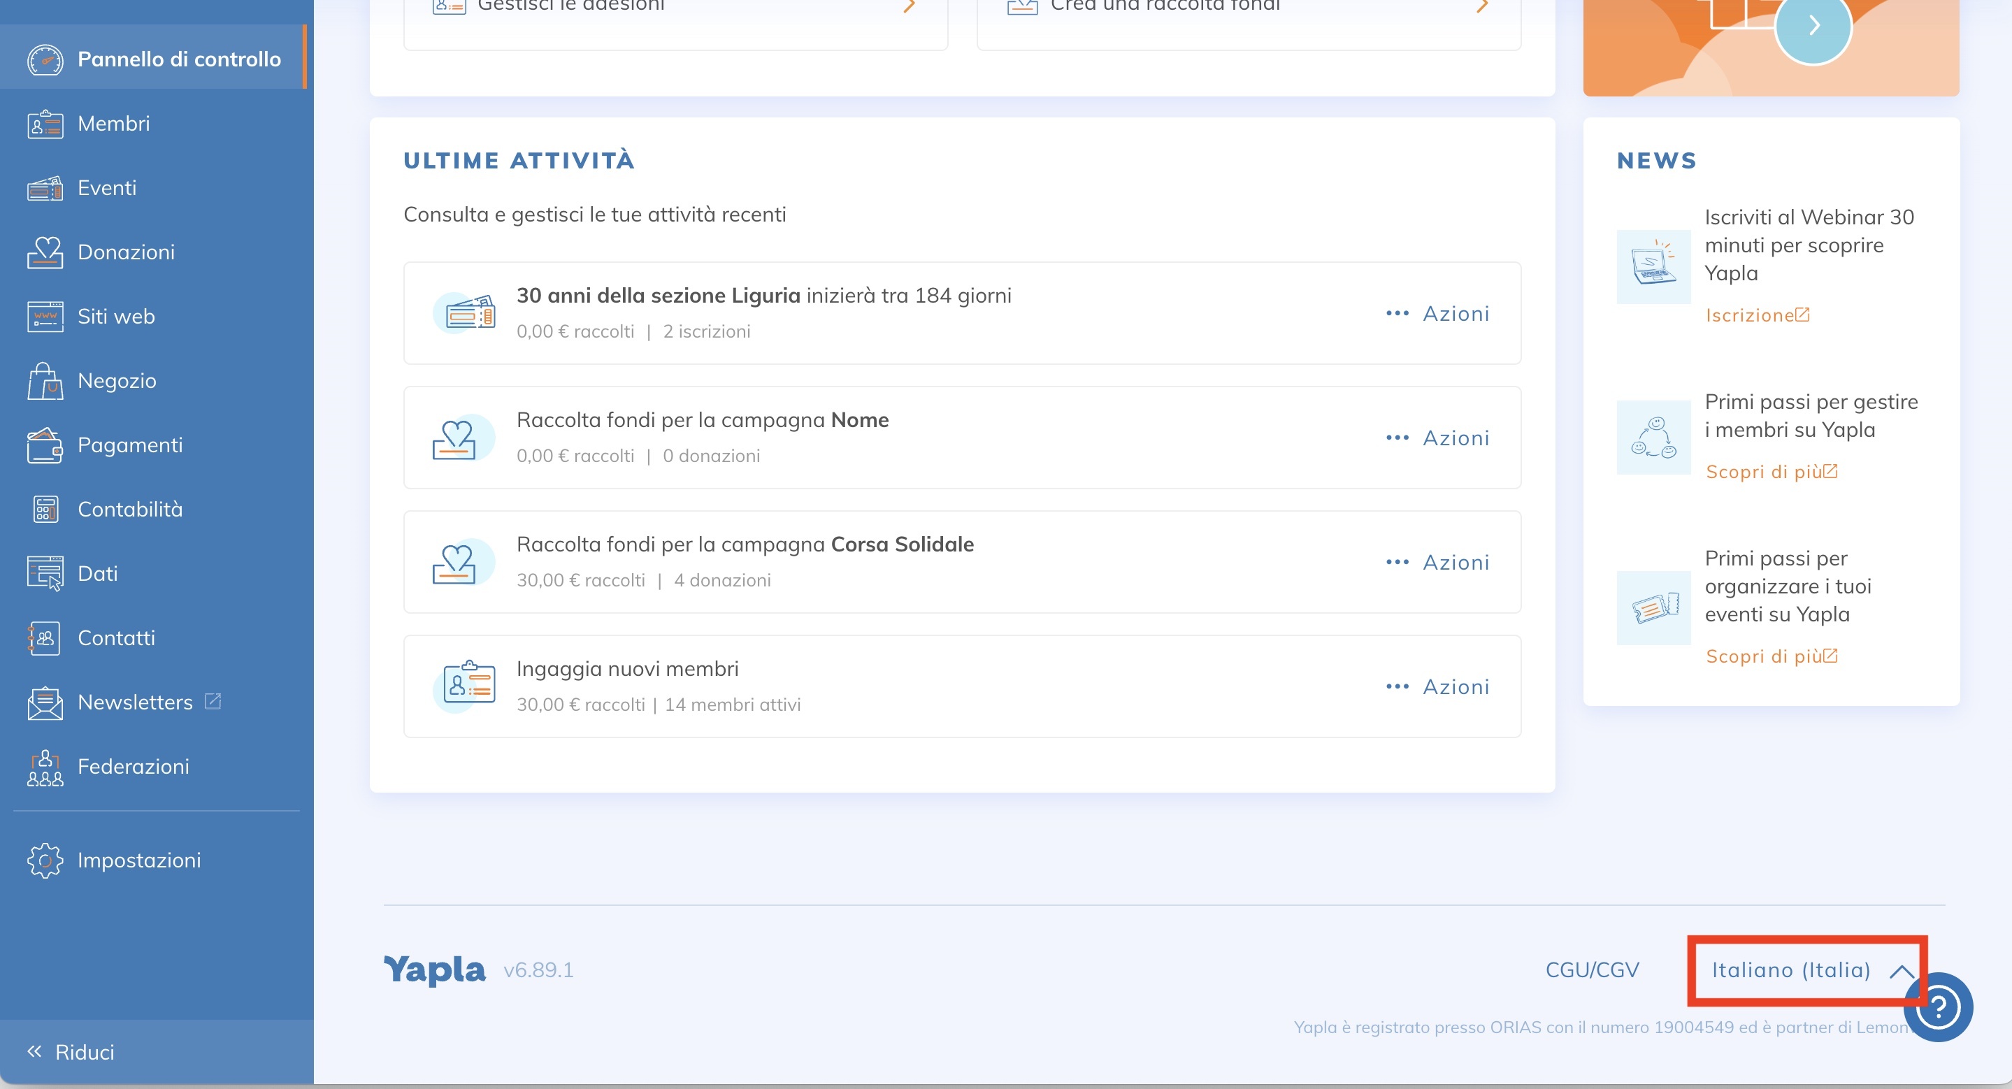Go to Pannello di controllo menu item
The width and height of the screenshot is (2012, 1089).
pyautogui.click(x=178, y=59)
